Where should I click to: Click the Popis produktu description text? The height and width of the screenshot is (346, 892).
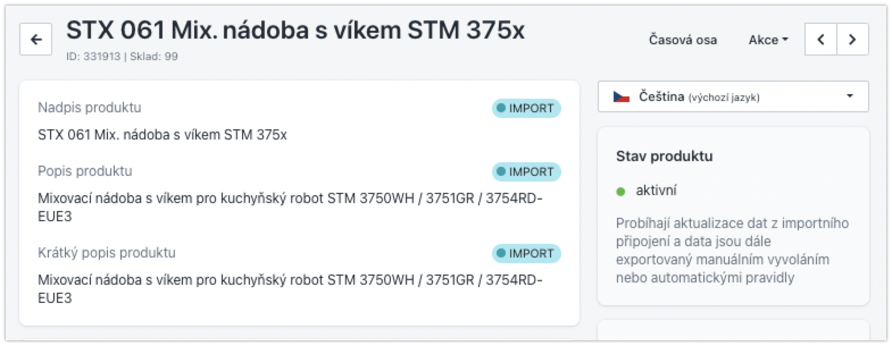(290, 207)
